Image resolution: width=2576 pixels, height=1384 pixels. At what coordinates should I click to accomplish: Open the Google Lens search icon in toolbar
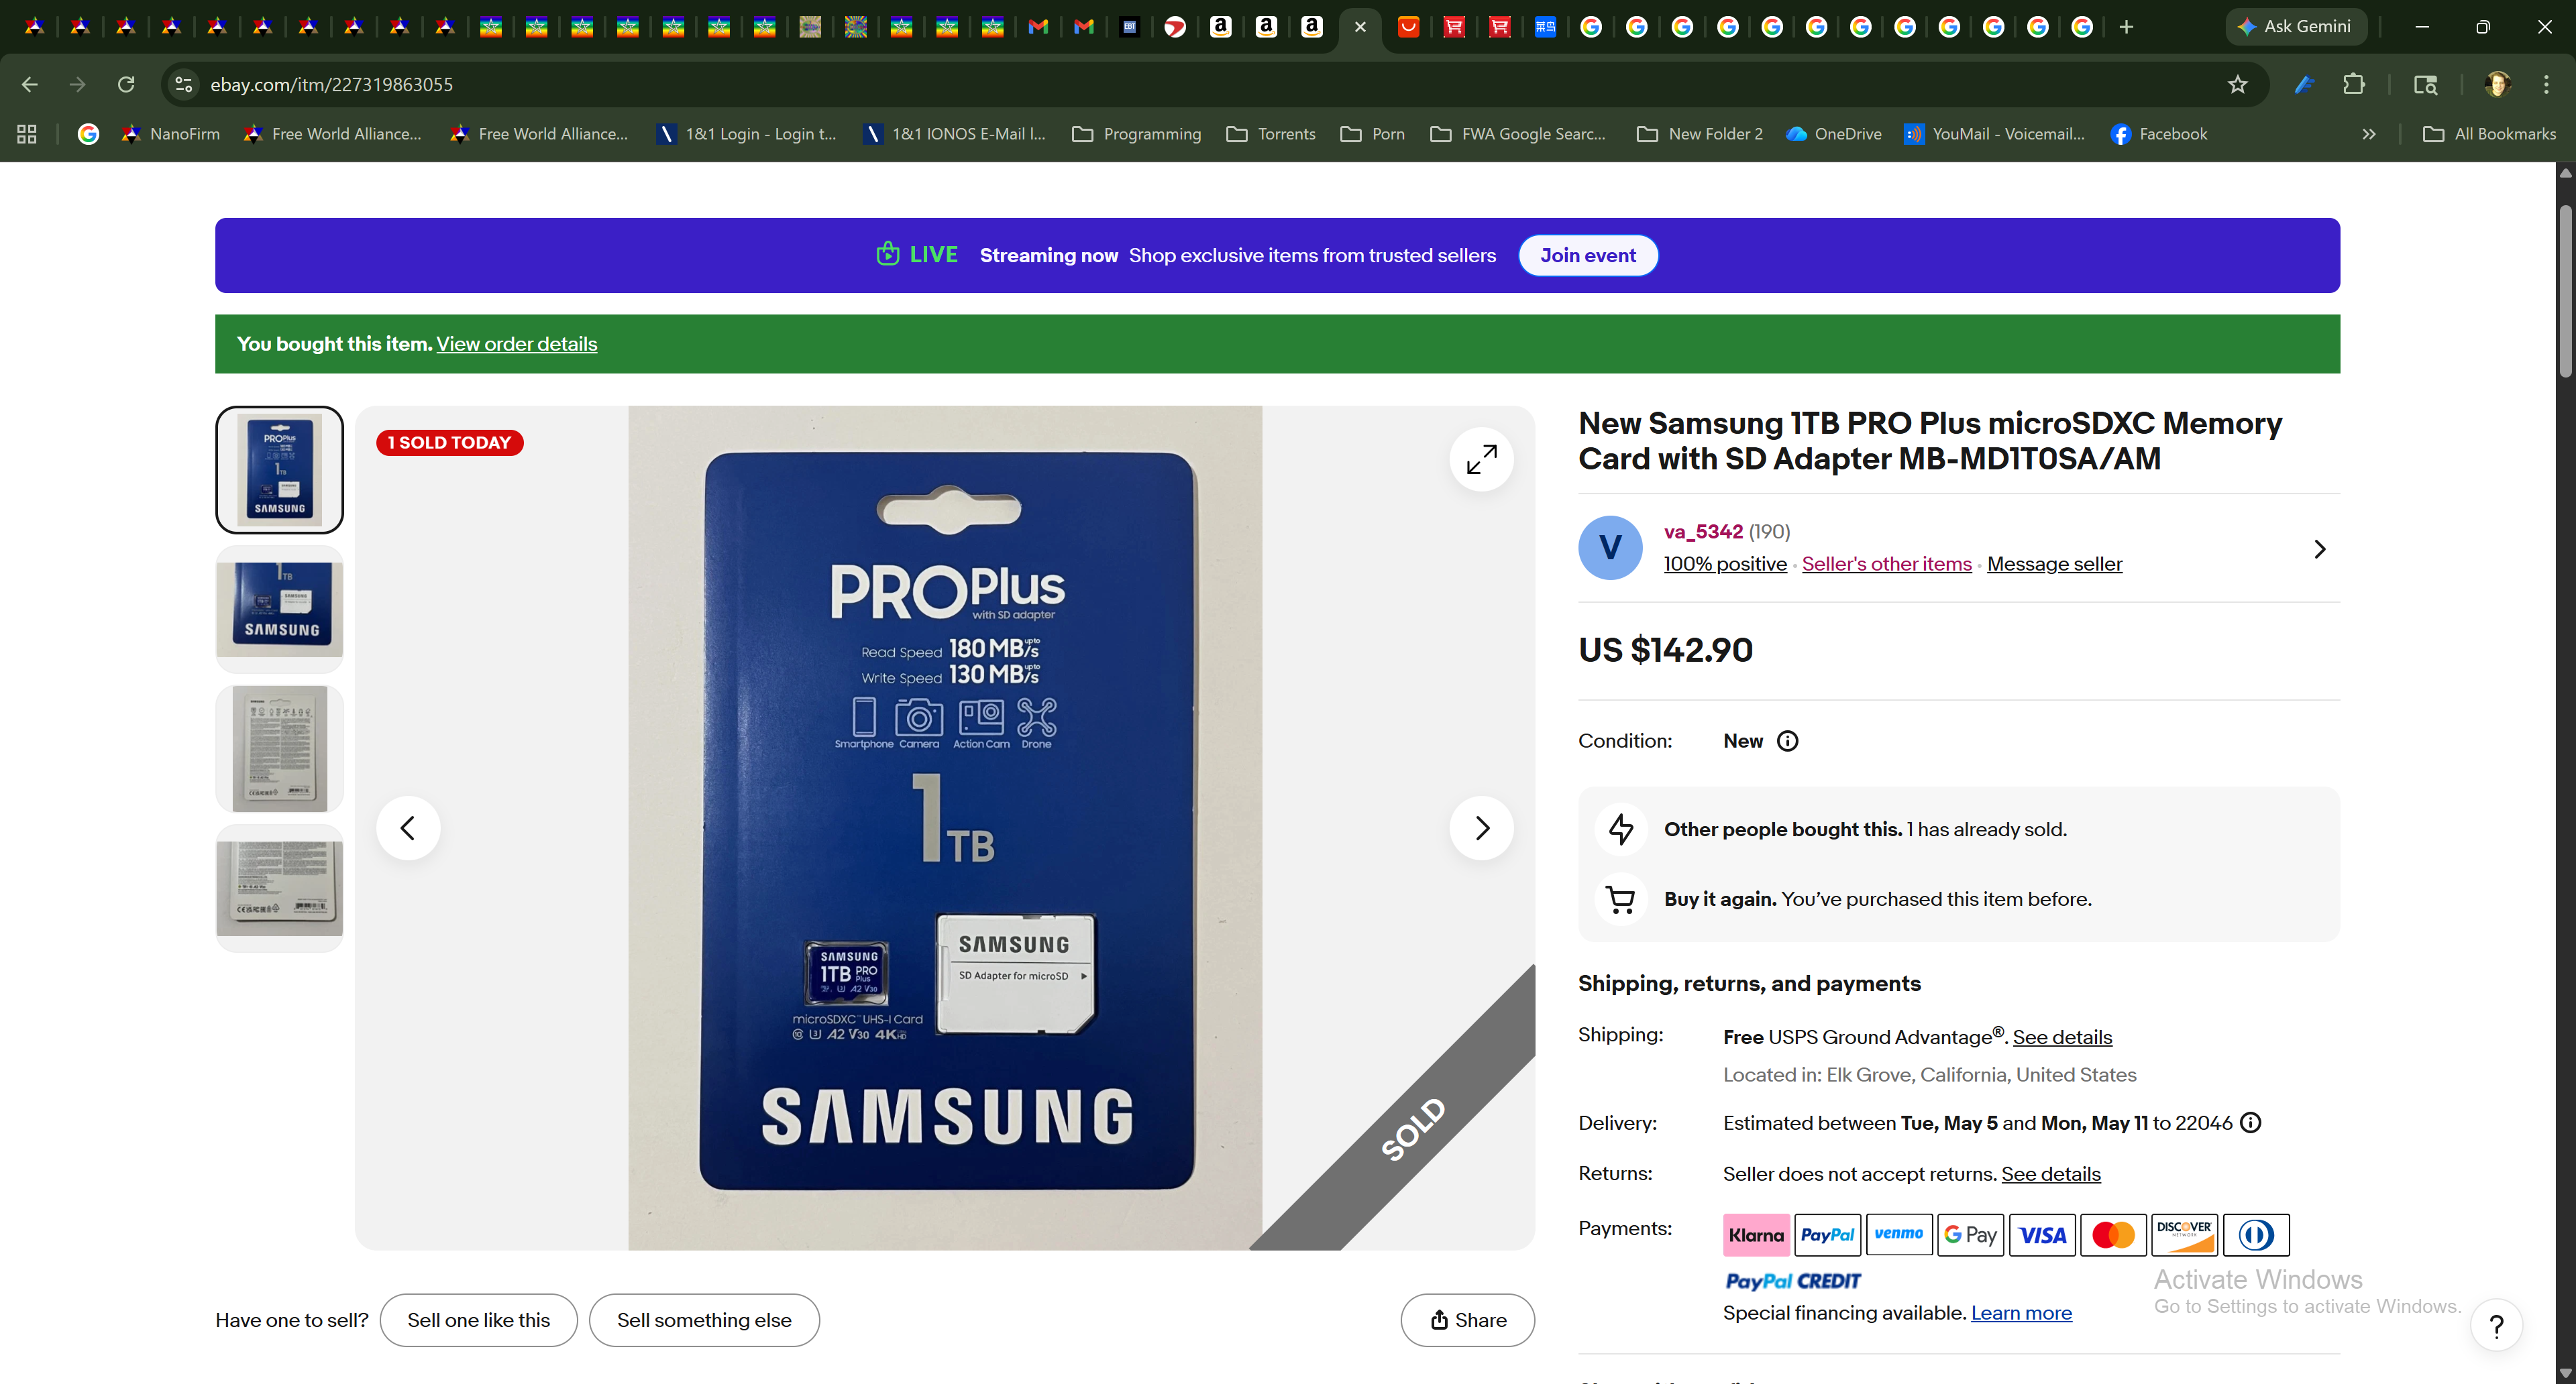tap(2425, 85)
